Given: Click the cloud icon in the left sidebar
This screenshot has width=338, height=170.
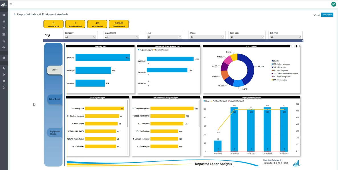Looking at the screenshot, I should [4, 47].
